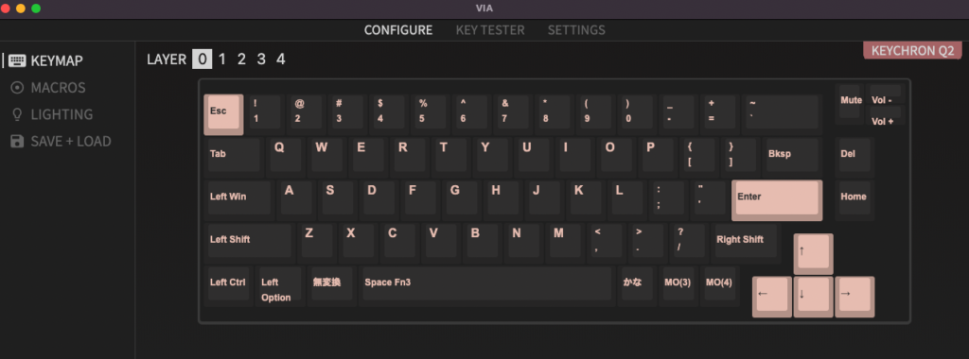This screenshot has width=969, height=359.
Task: Select the Mute knob key
Action: (851, 104)
